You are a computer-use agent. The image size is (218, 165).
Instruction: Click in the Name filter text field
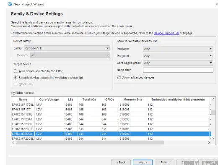(178, 70)
